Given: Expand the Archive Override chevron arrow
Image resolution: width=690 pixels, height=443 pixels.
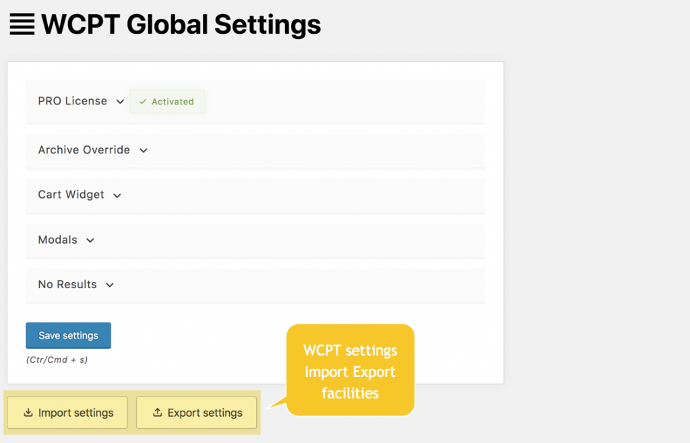Looking at the screenshot, I should (x=143, y=151).
